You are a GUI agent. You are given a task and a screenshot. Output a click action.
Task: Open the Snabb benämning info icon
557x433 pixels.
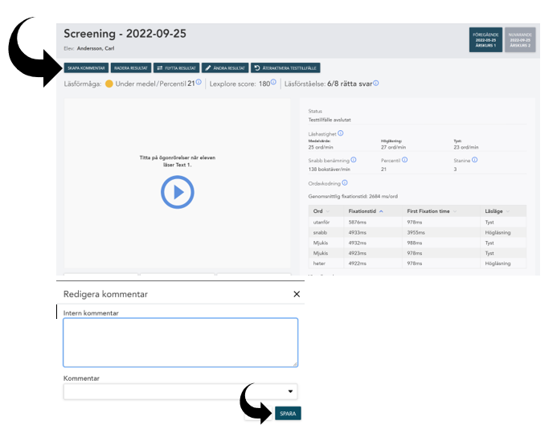354,160
